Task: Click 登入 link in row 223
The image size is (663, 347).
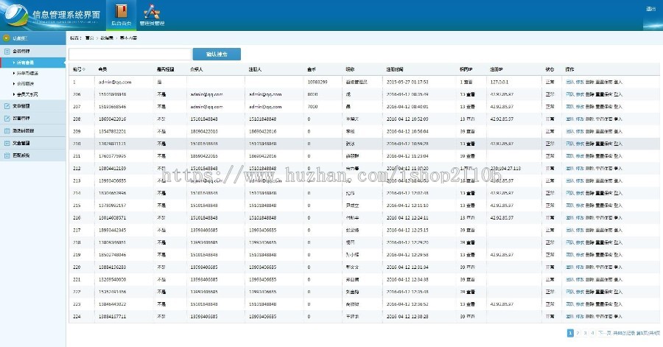Action: point(618,304)
